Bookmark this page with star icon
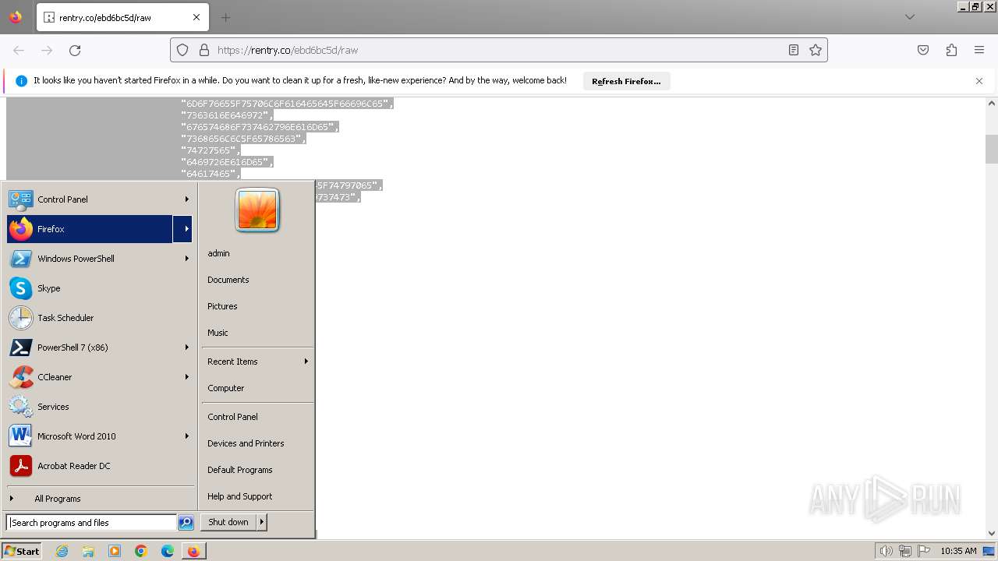This screenshot has width=998, height=561. click(x=816, y=50)
